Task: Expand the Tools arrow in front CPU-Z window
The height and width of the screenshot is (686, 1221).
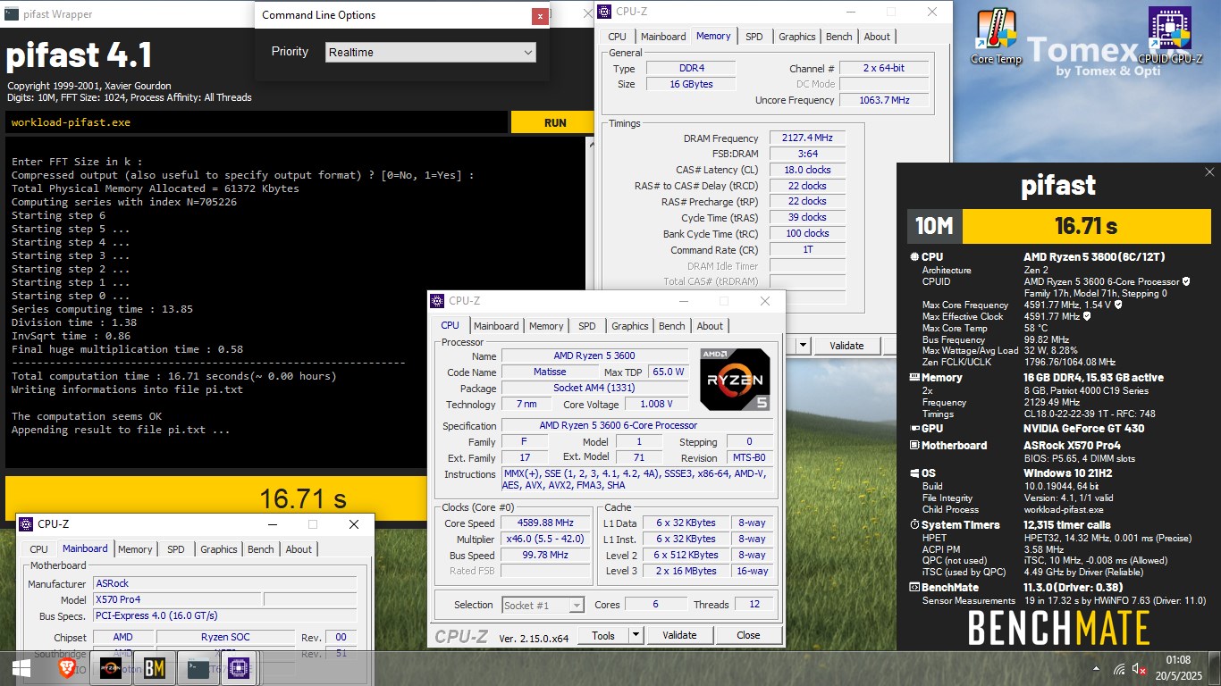Action: coord(636,635)
